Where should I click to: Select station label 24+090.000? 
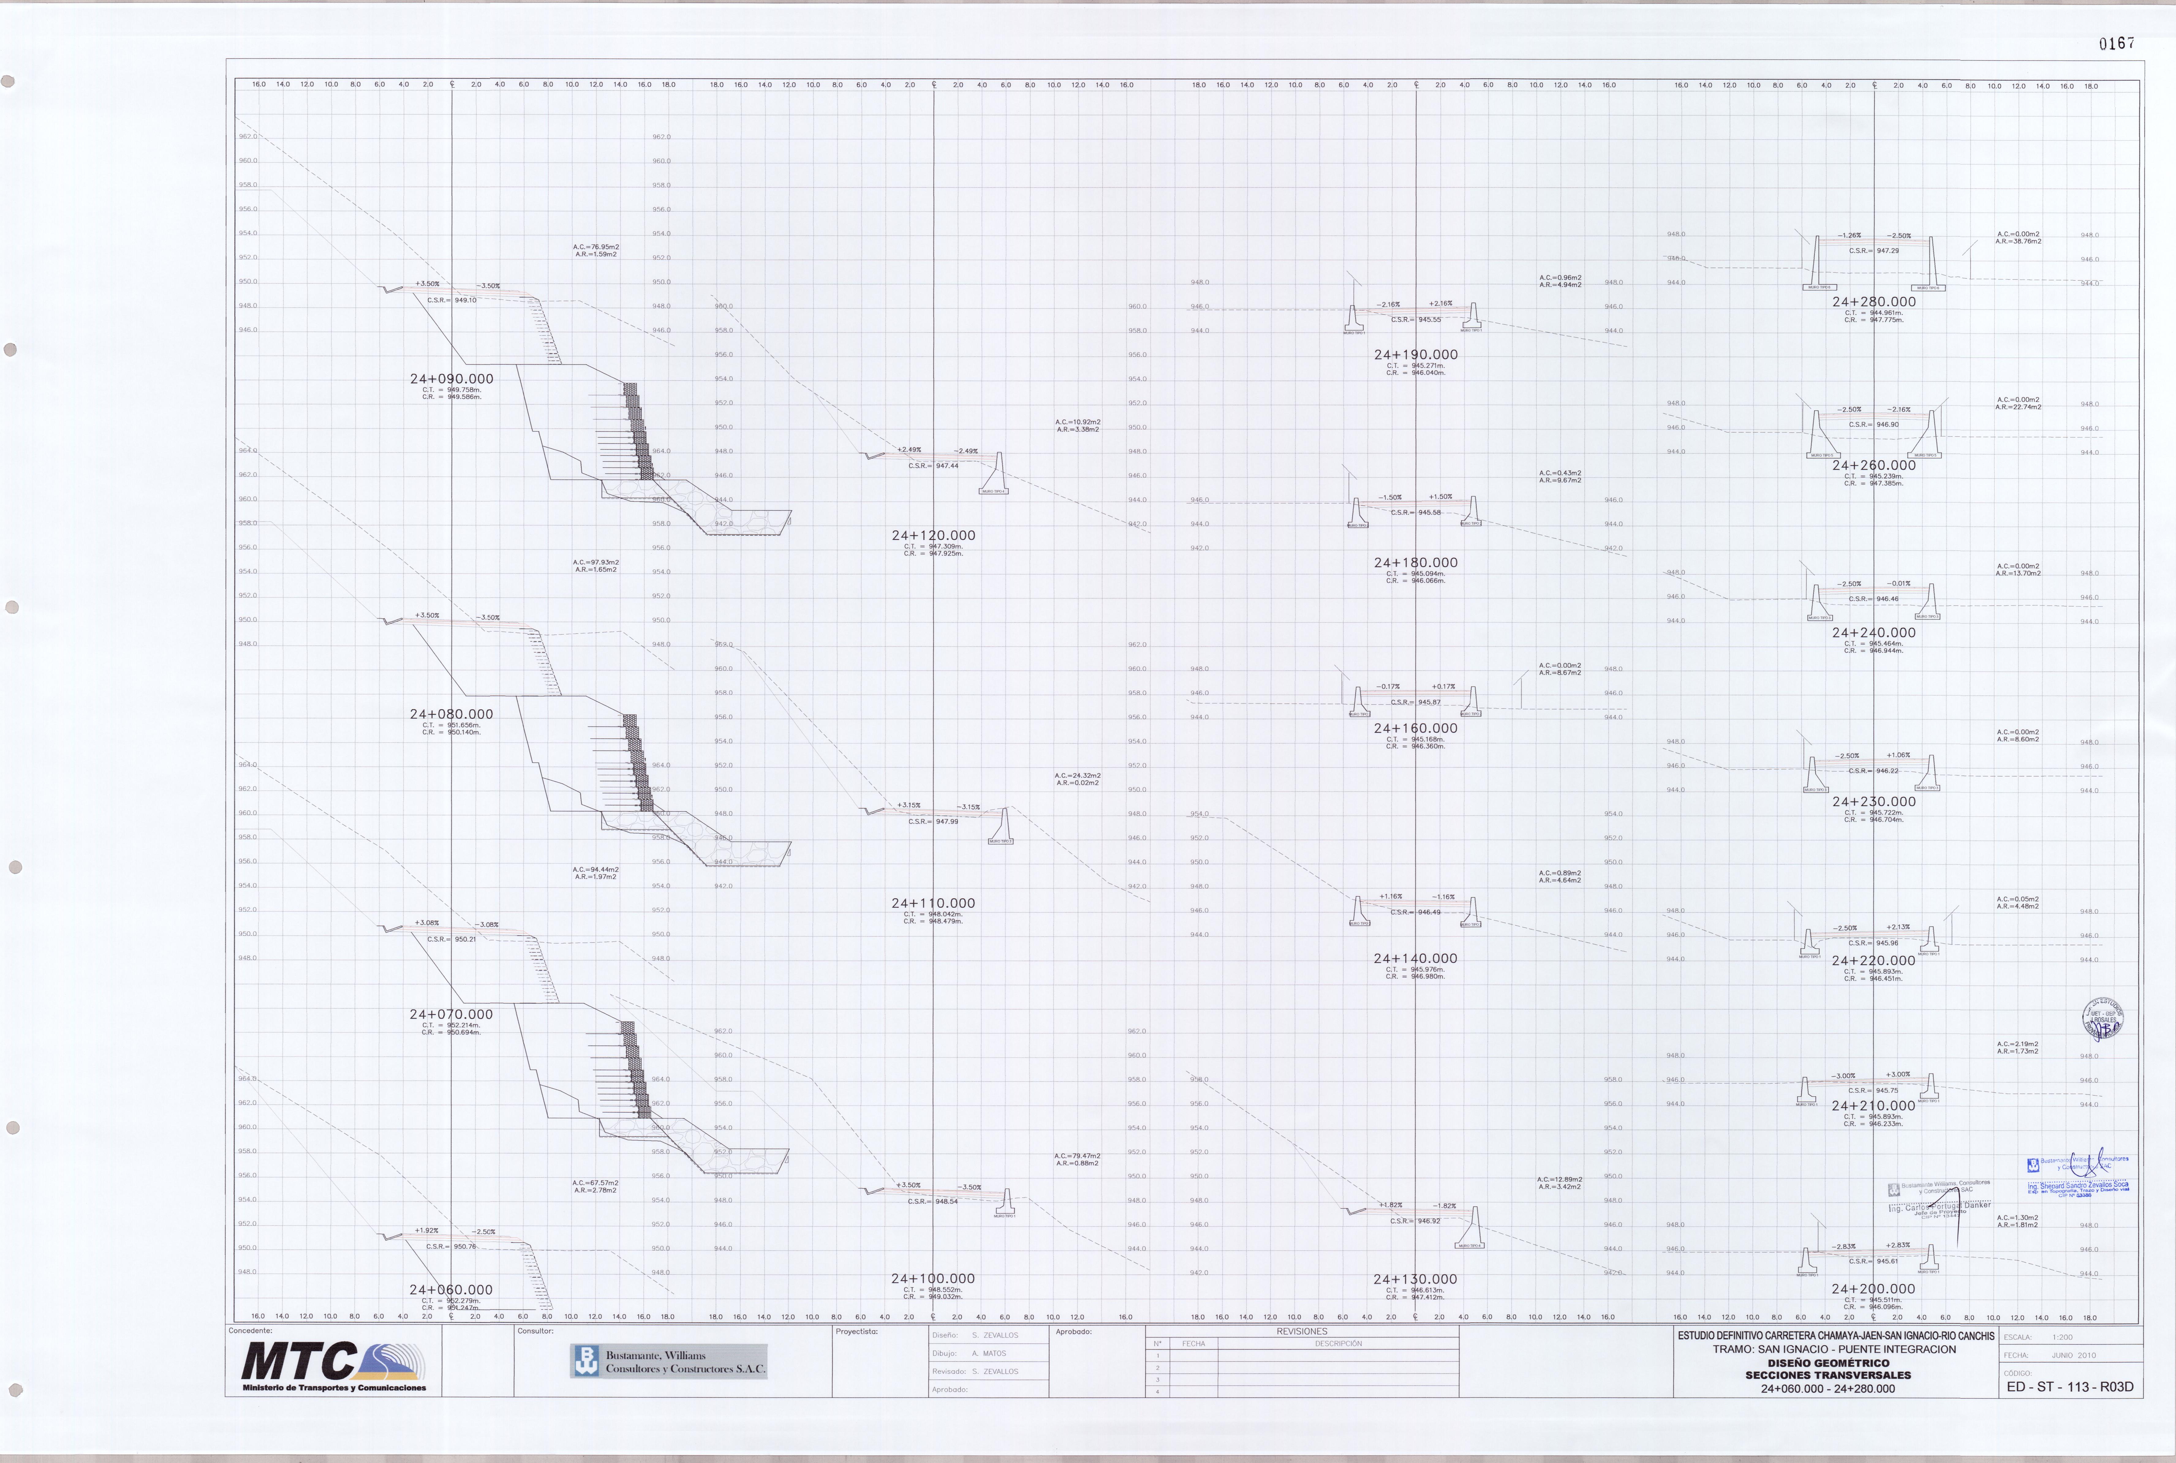pos(451,379)
